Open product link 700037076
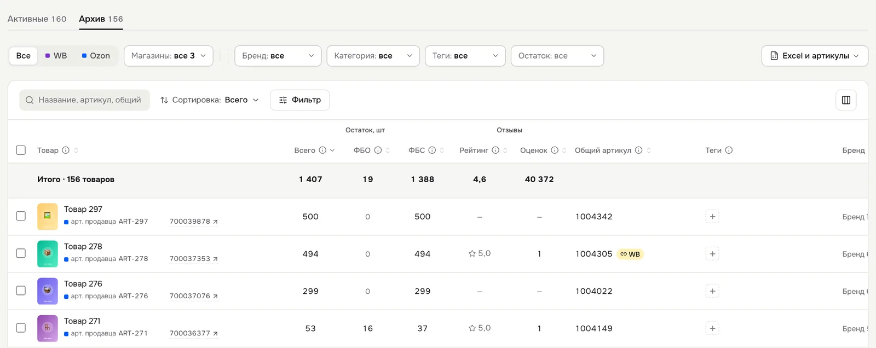 click(x=194, y=296)
